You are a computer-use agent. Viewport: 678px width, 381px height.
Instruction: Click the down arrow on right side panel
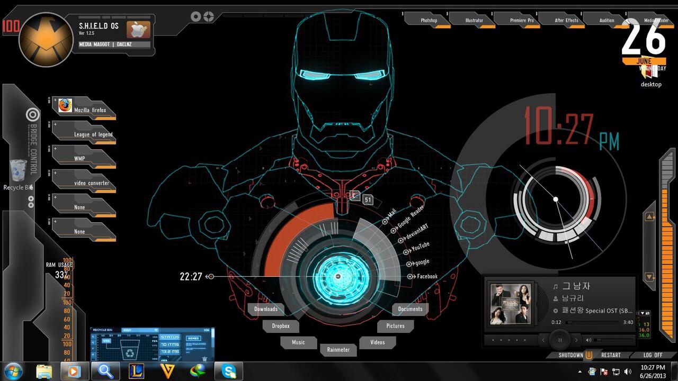[649, 277]
